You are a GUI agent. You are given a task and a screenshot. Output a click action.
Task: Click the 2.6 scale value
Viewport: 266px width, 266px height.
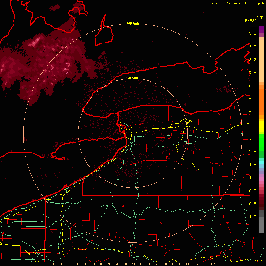[x=253, y=152]
